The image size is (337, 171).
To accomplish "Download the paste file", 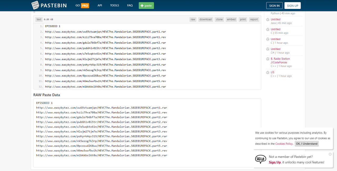I will tap(205, 19).
